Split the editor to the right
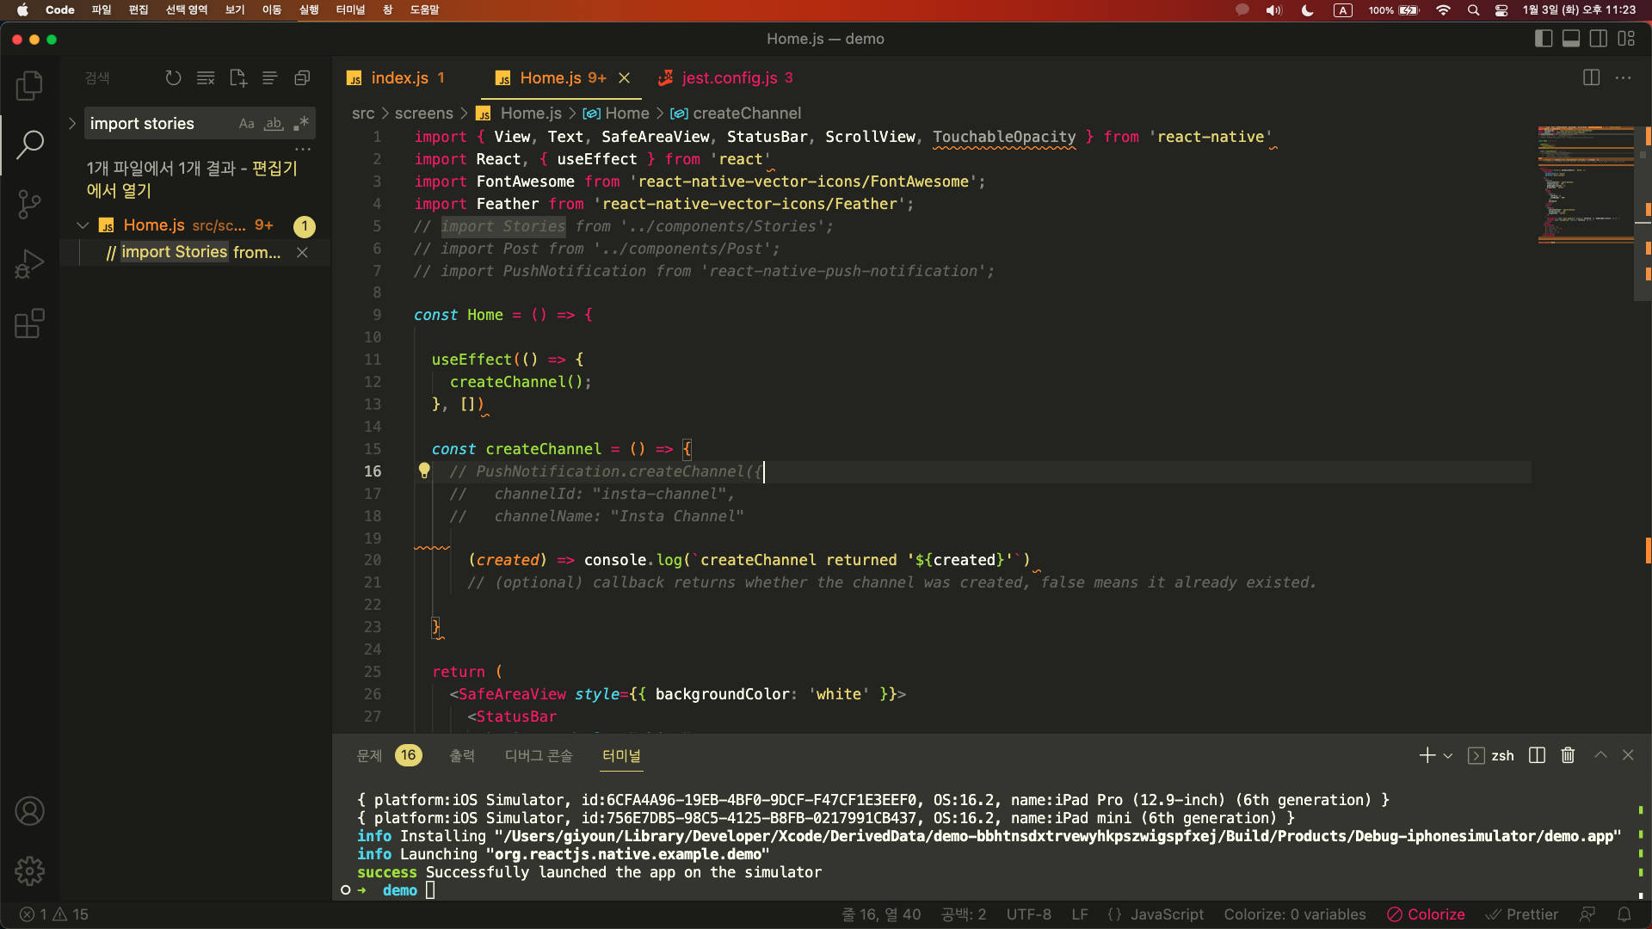This screenshot has height=929, width=1652. [x=1591, y=77]
